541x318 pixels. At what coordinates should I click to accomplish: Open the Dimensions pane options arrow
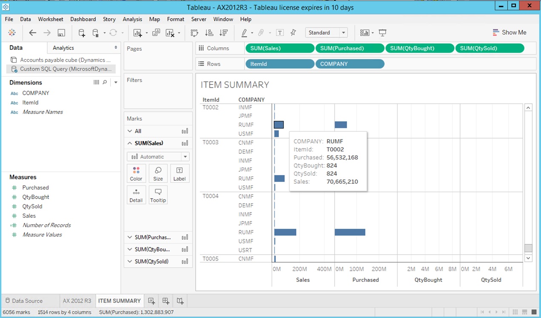pyautogui.click(x=116, y=82)
